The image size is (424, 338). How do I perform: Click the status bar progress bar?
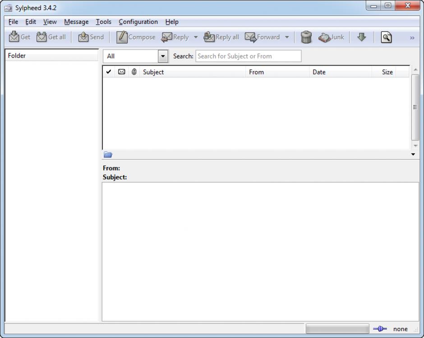(x=337, y=329)
